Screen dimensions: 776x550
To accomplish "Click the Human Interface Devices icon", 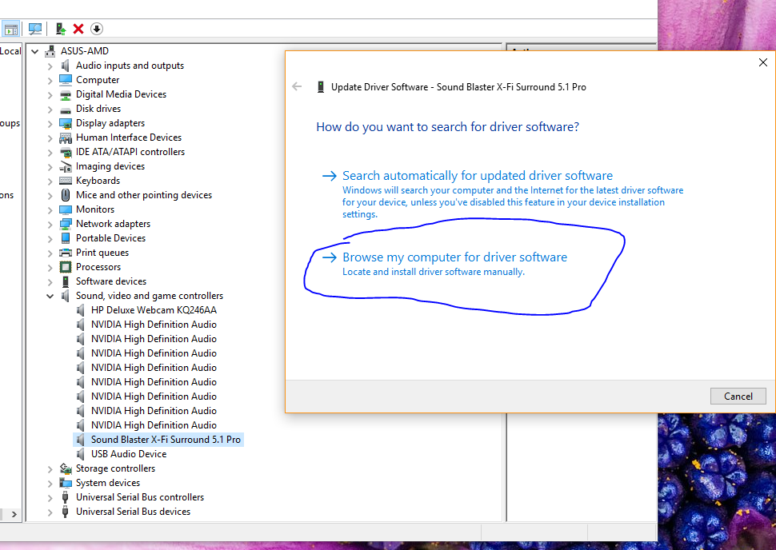I will coord(66,137).
